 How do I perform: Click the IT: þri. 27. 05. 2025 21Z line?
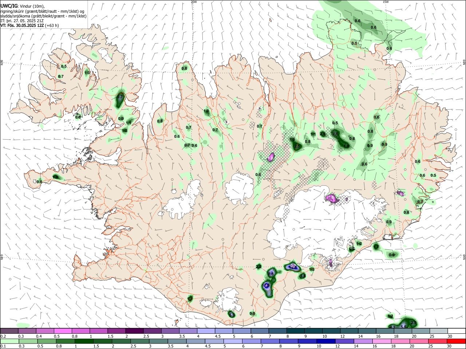[21, 21]
